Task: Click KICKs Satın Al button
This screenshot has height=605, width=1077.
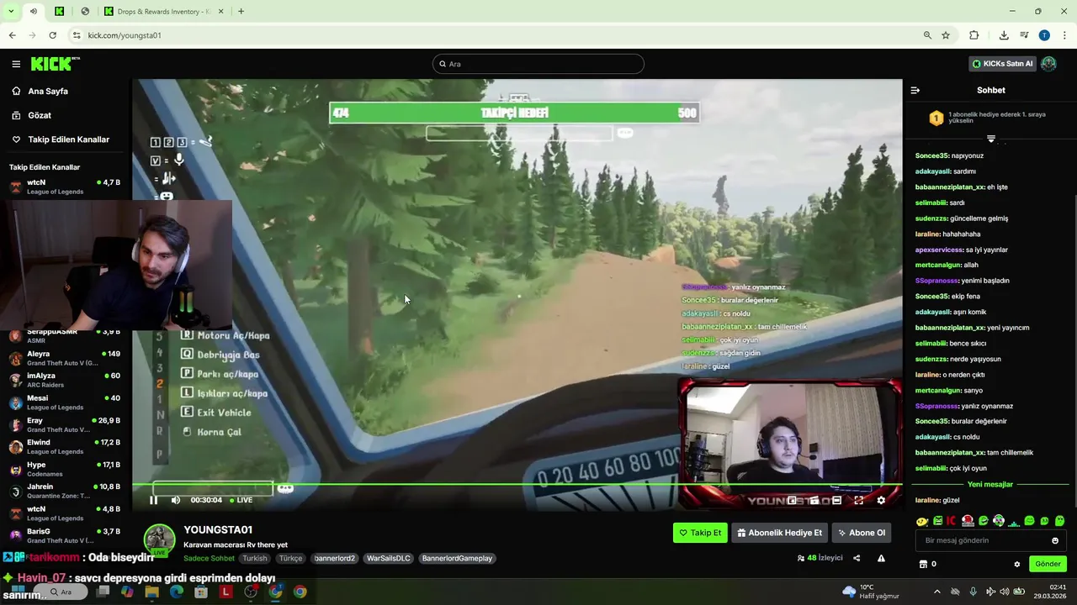Action: coord(1001,64)
